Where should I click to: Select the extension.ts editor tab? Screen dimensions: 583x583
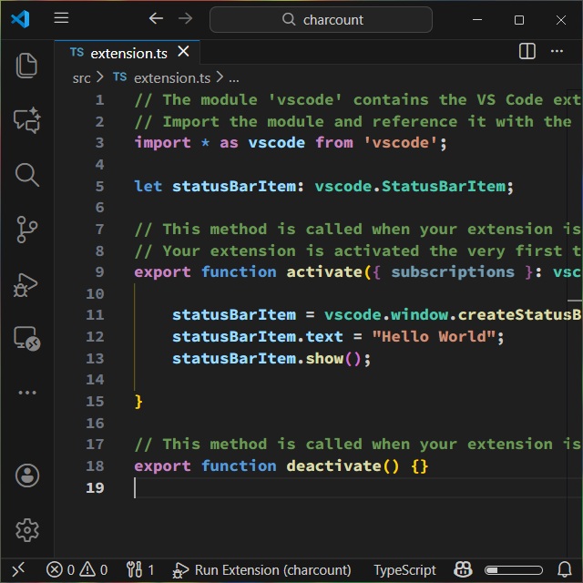[x=128, y=53]
